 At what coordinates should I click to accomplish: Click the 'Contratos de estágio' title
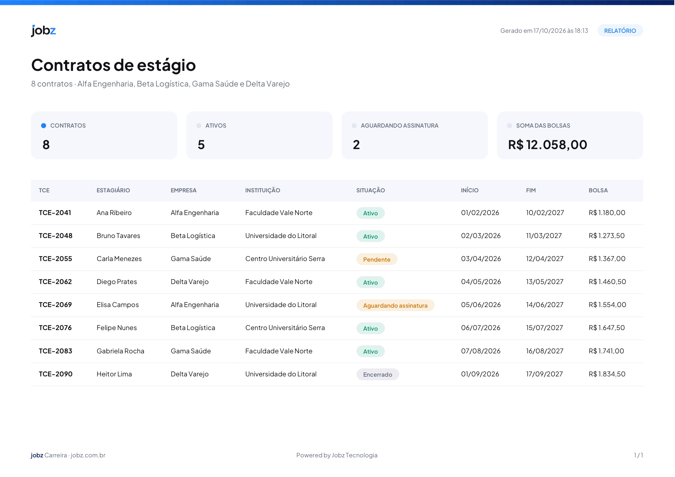click(114, 65)
